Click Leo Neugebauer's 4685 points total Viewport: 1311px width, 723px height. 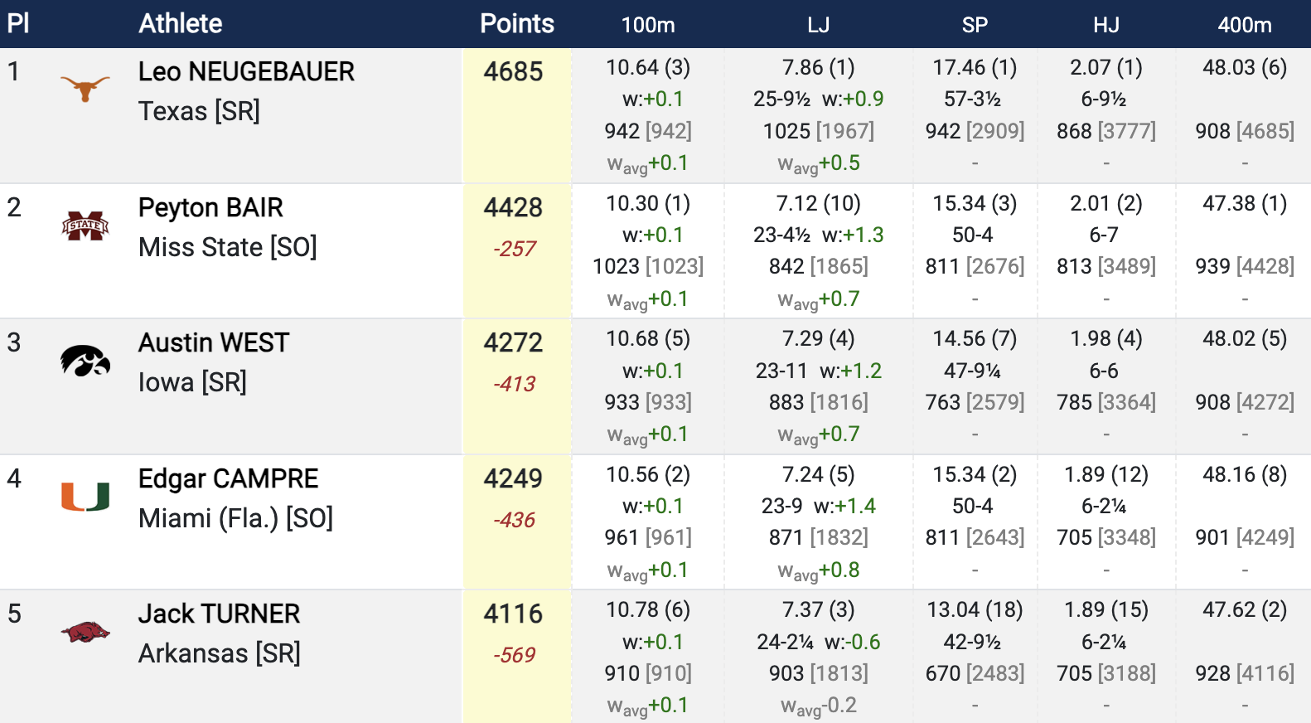click(513, 72)
